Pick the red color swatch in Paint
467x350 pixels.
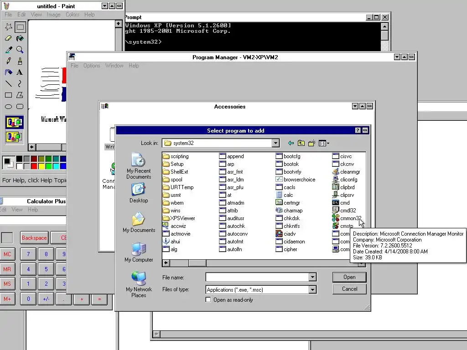[x=34, y=166]
